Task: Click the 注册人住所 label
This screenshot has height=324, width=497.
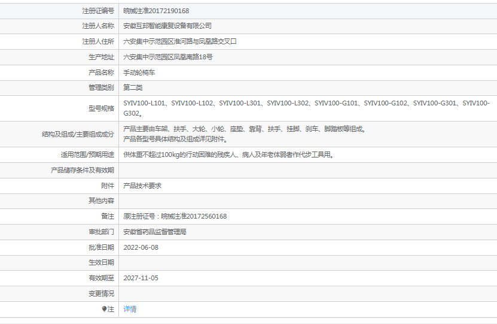Action: click(x=98, y=41)
